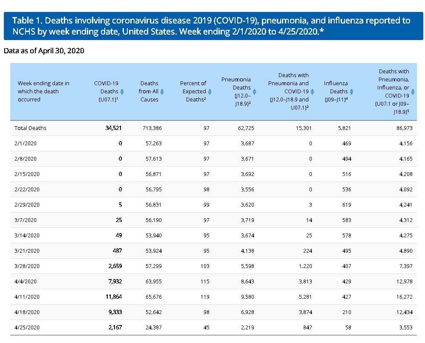The height and width of the screenshot is (343, 425).
Task: Sort by Pneumonia, Influenza, or COVID-19 arrows
Action: pos(413,92)
